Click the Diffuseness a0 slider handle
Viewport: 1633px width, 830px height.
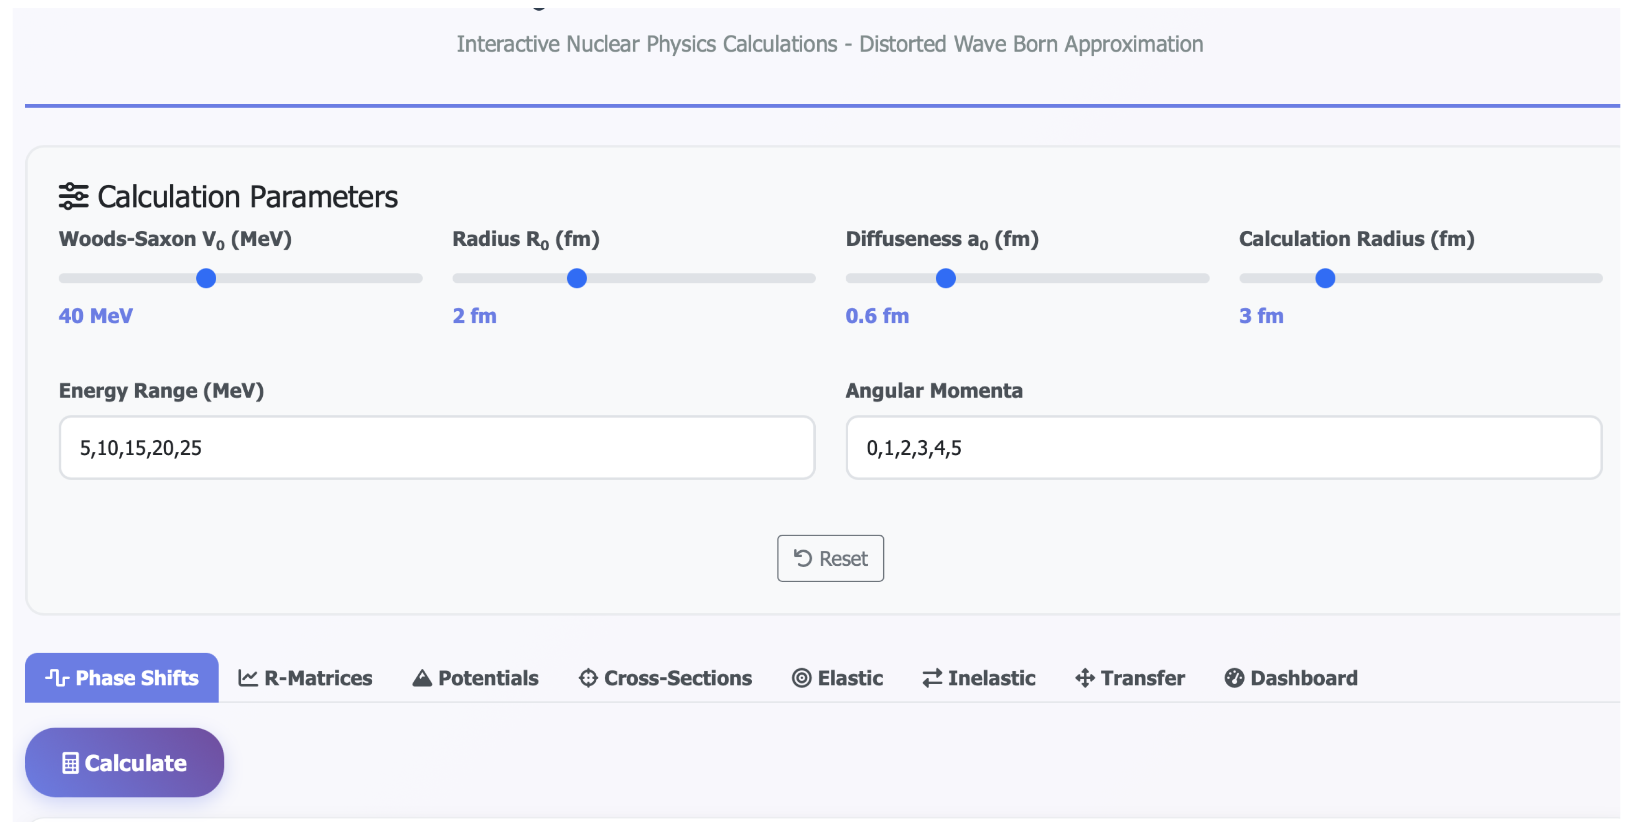coord(946,278)
